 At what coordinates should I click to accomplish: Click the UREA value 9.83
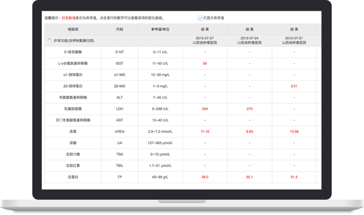coord(249,132)
